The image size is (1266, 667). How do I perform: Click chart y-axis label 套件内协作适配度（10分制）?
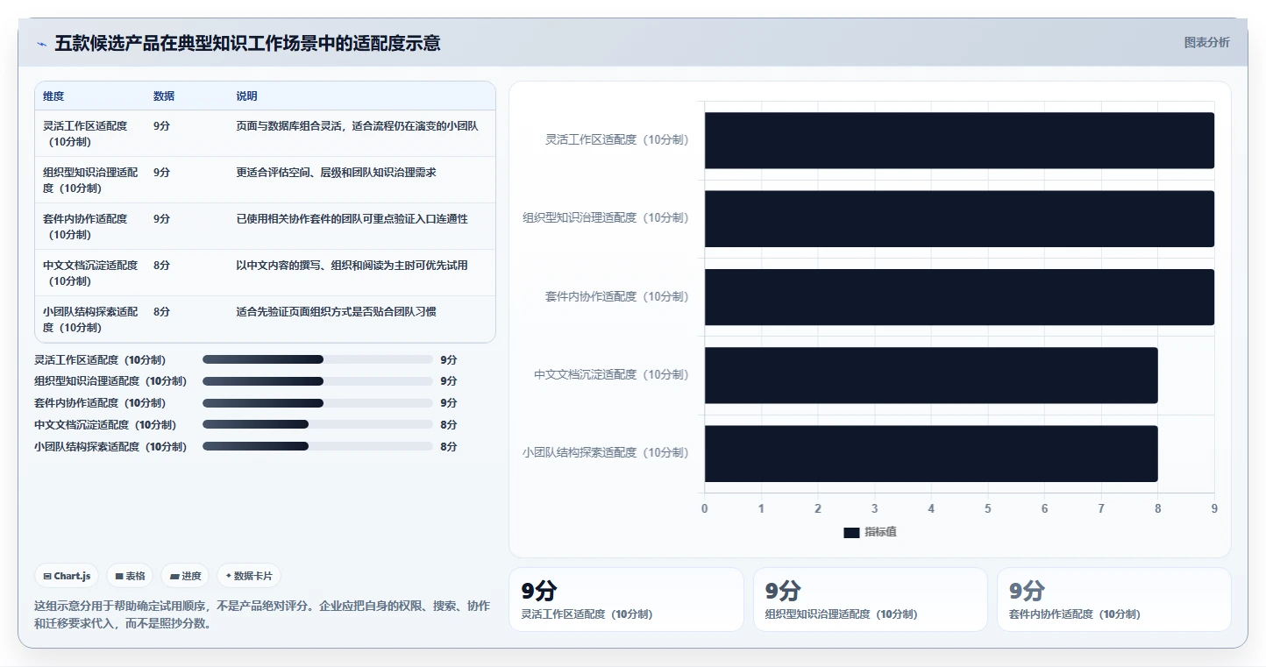616,297
